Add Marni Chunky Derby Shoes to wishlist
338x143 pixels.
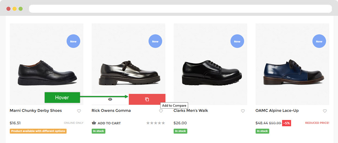(79, 111)
